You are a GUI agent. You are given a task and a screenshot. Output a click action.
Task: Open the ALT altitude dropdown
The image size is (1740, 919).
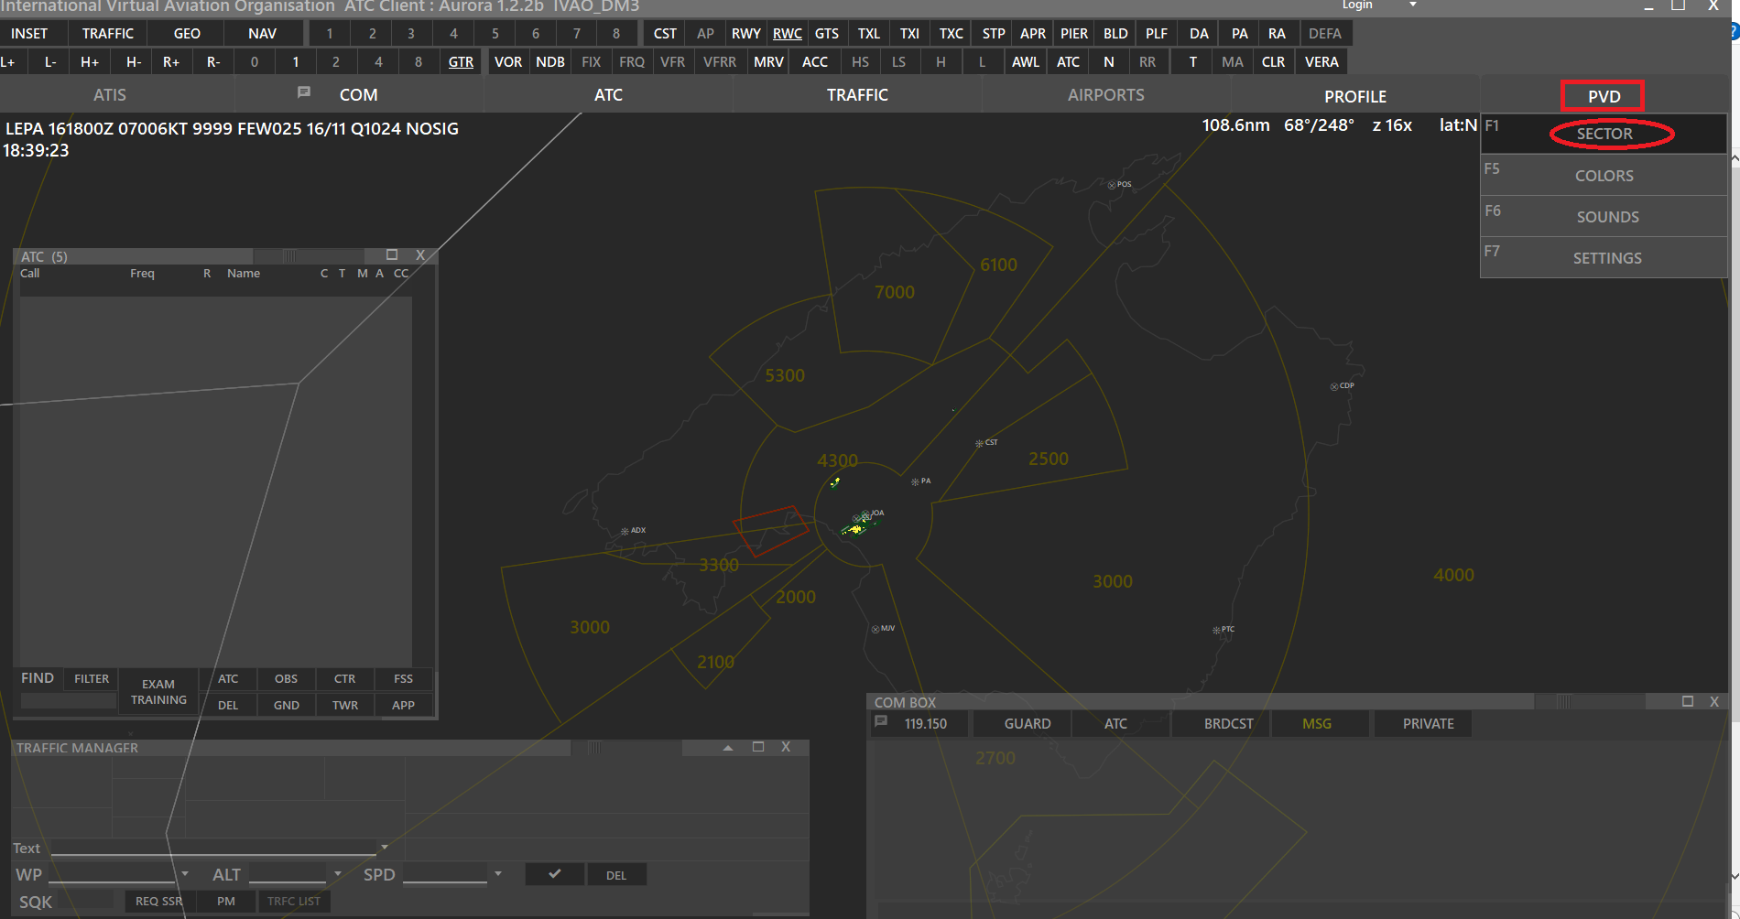click(x=338, y=874)
